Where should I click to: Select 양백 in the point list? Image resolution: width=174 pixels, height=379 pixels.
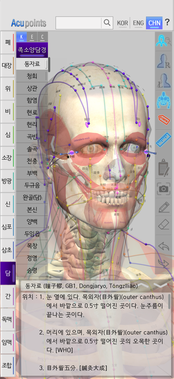[x=32, y=221]
